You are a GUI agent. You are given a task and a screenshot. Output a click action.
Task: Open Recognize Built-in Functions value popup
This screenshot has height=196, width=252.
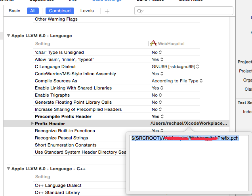point(158,130)
